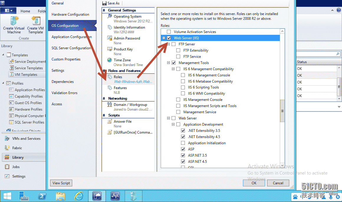Select the Identity Information setting icon

click(110, 27)
